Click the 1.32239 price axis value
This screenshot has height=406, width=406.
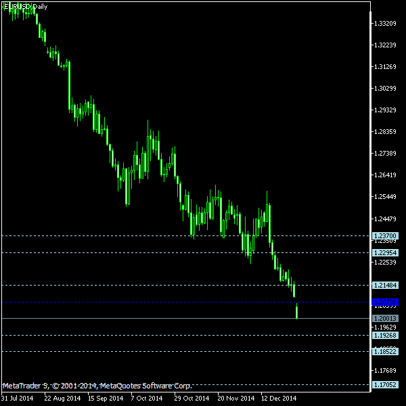pyautogui.click(x=385, y=45)
